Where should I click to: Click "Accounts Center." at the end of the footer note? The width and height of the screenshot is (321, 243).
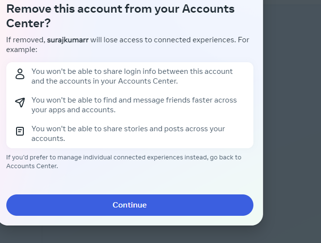click(x=32, y=166)
